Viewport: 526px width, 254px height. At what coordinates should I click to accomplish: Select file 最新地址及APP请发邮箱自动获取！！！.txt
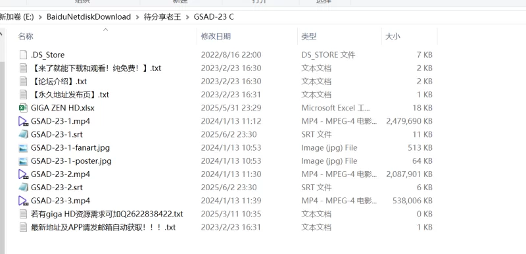pos(103,227)
